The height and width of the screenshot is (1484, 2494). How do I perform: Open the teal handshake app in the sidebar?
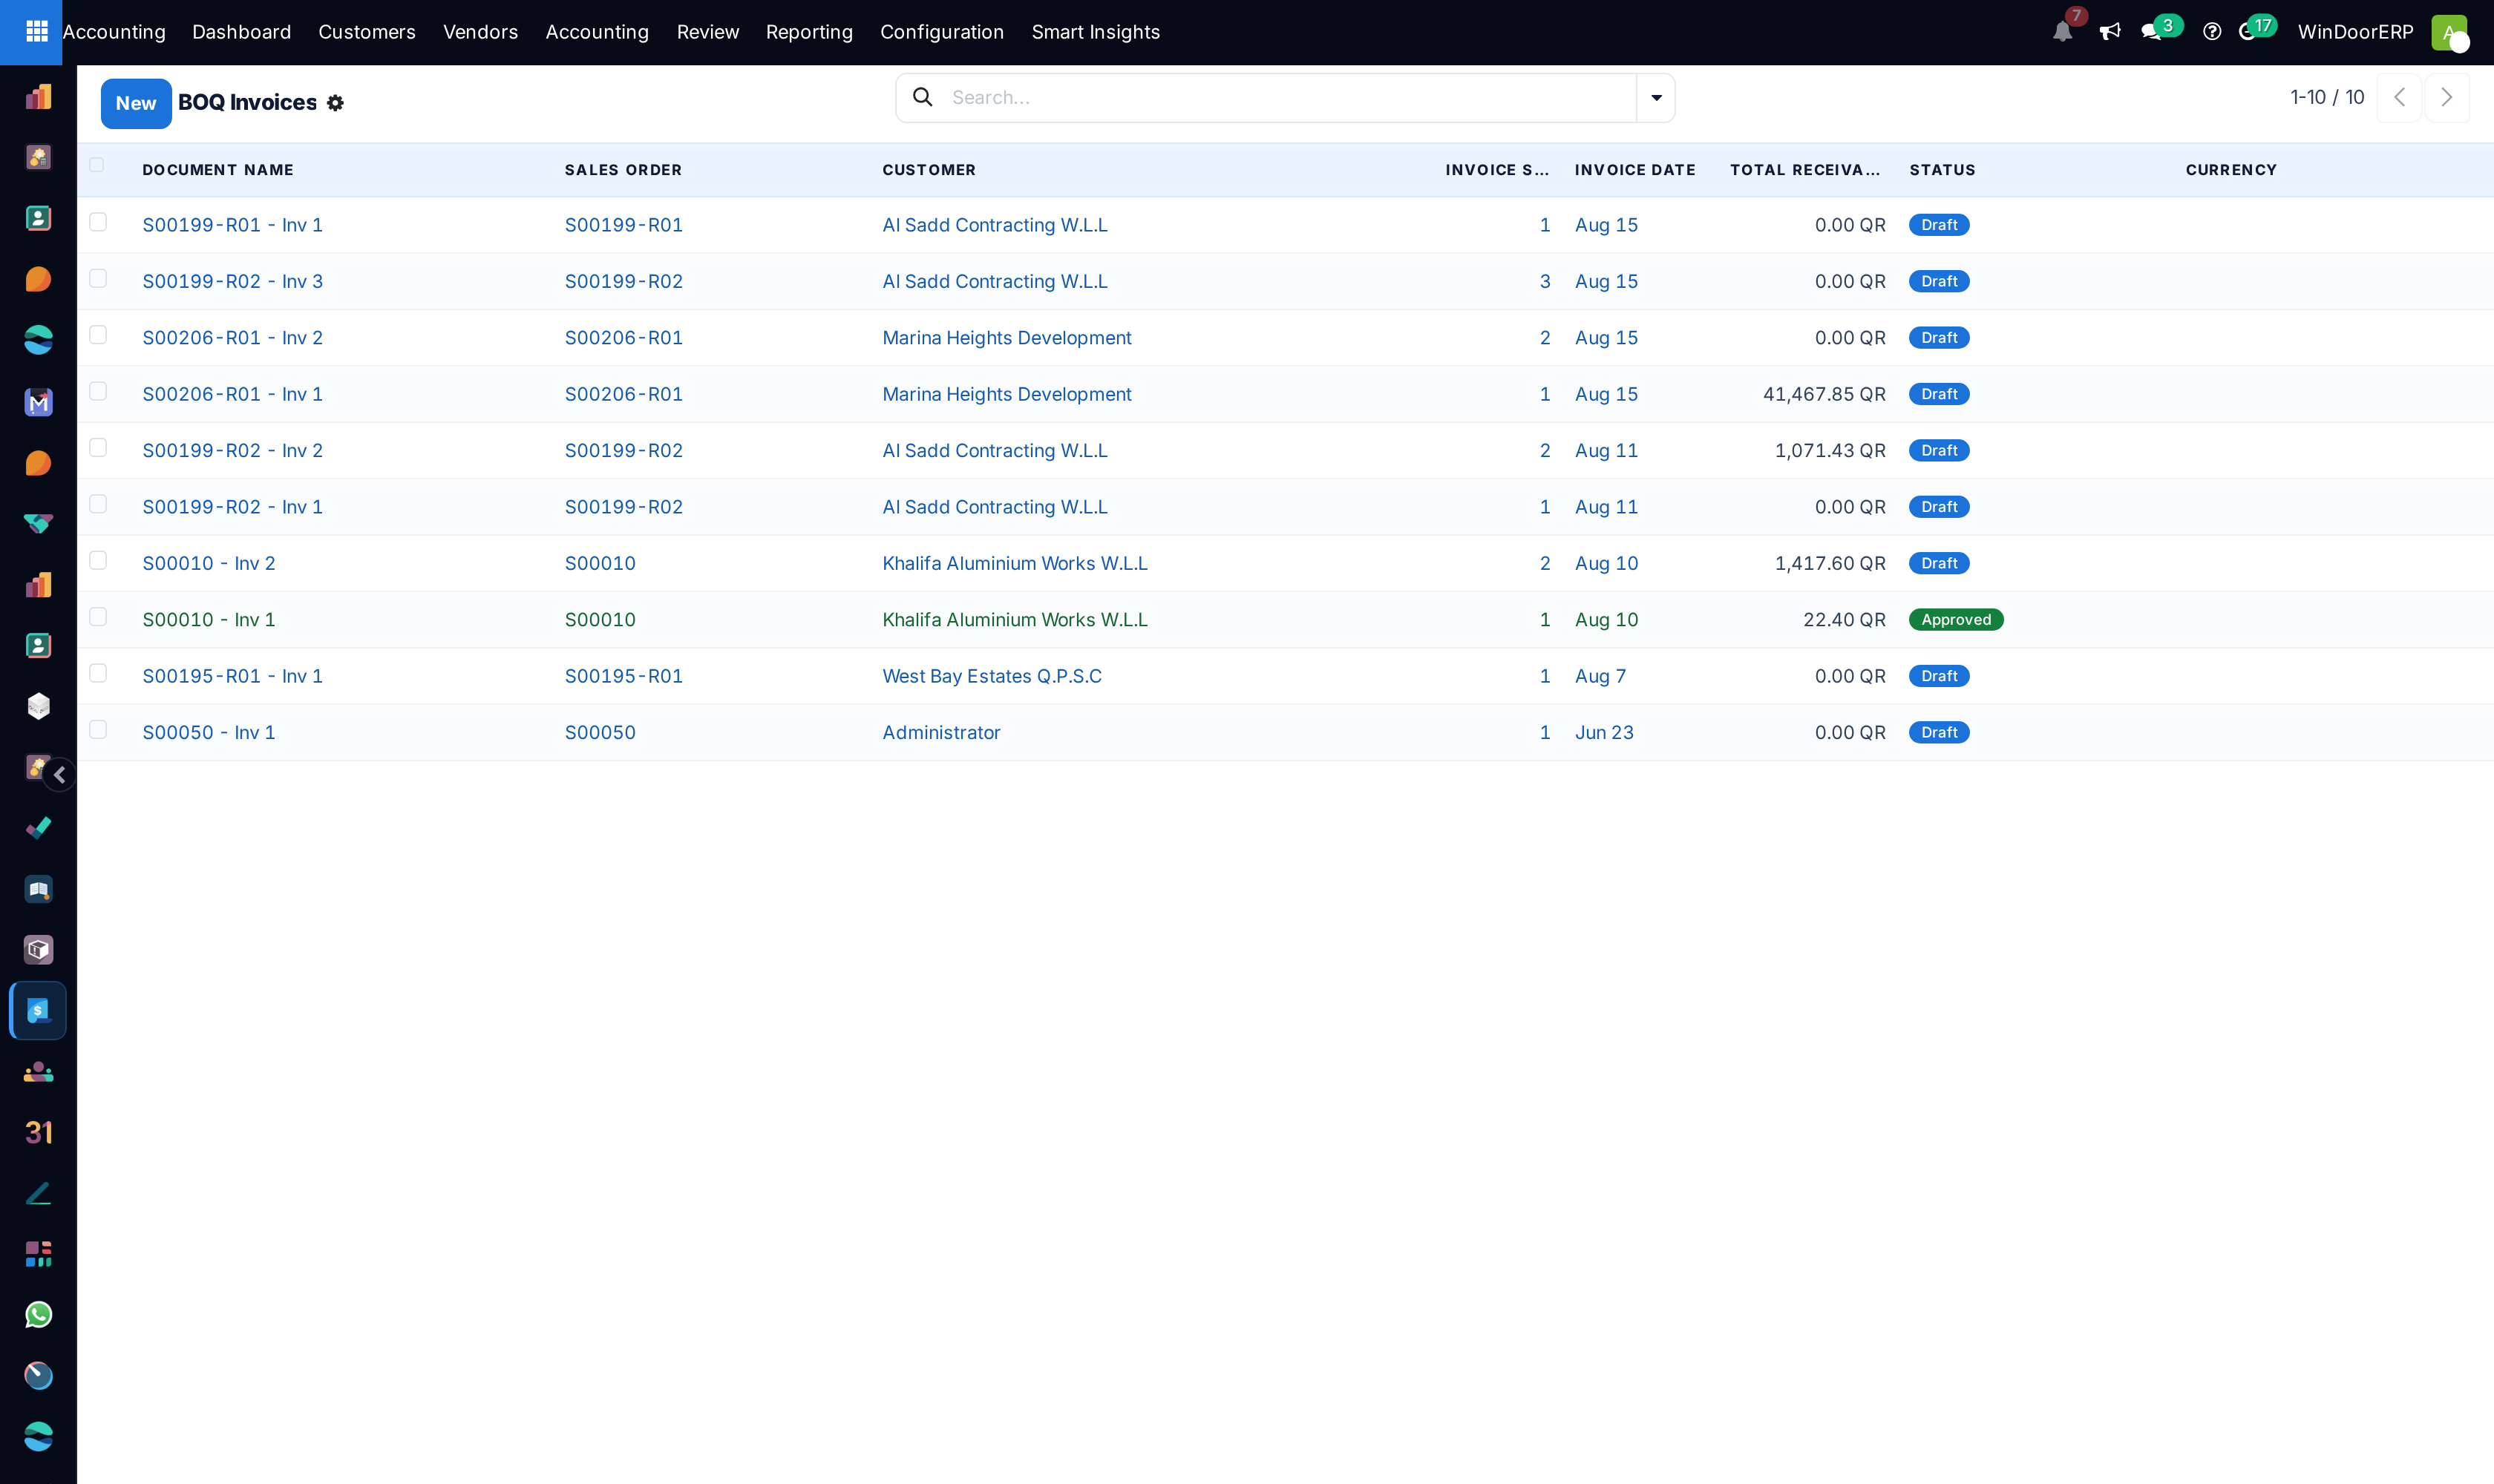38,524
